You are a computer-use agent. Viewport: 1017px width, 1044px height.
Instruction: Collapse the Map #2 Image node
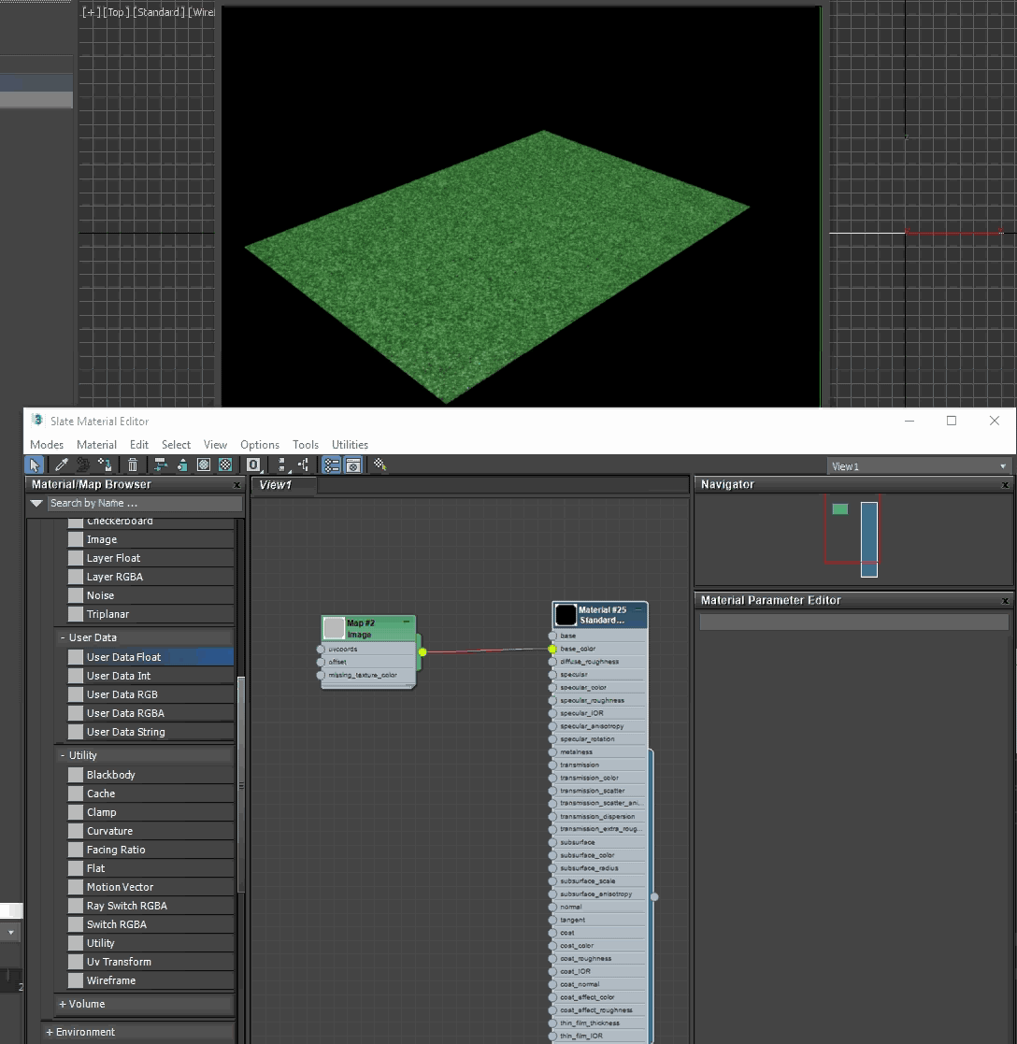(407, 622)
